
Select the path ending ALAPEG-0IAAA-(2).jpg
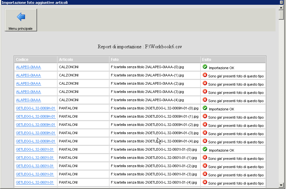147,83
